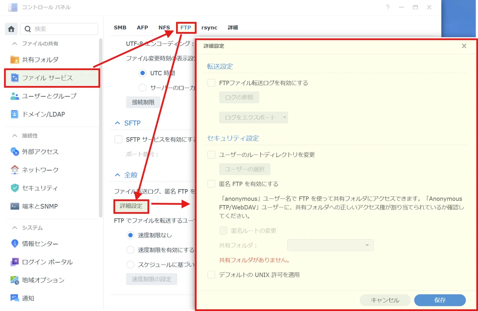
Task: Collapse the 接続性 sidebar section
Action: click(15, 136)
